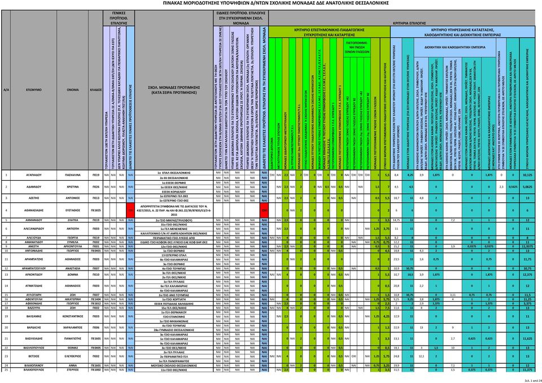Select surname cell 'ΑΝΕΣΤΗ'
Screen dimensions: 542x383
(x=33, y=246)
